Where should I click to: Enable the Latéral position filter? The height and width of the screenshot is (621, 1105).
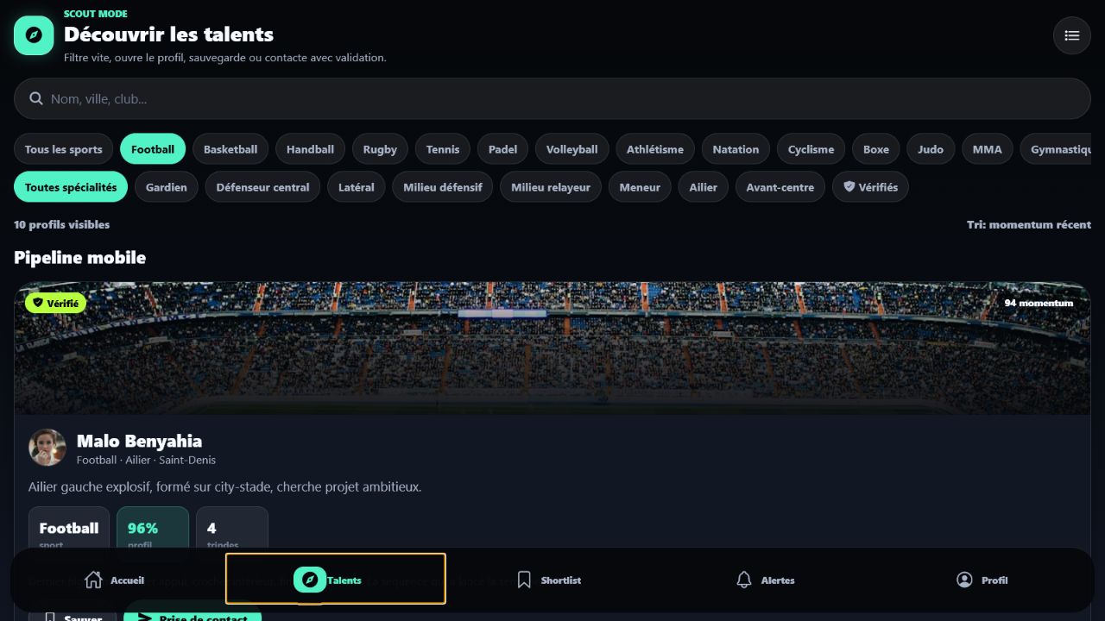[x=357, y=187]
